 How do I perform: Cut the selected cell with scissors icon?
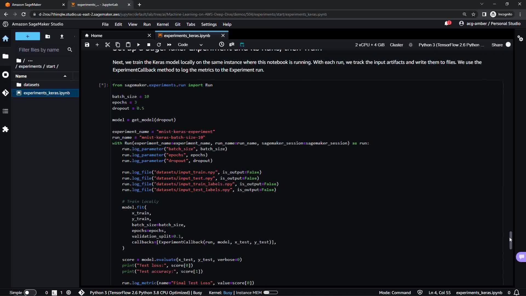click(107, 45)
